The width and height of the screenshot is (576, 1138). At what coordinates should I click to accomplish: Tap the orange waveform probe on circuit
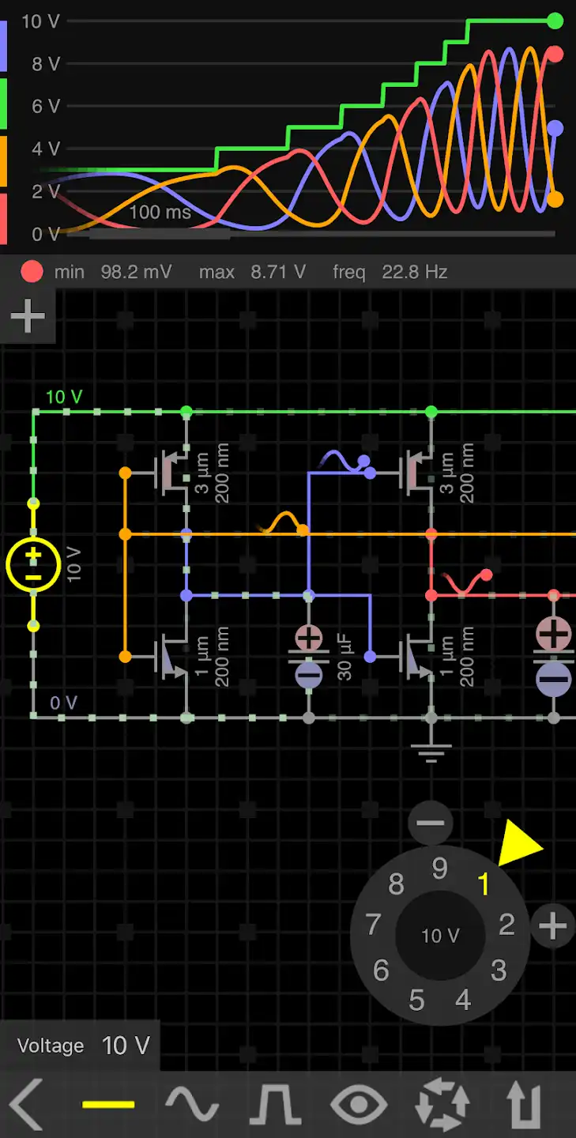click(282, 522)
